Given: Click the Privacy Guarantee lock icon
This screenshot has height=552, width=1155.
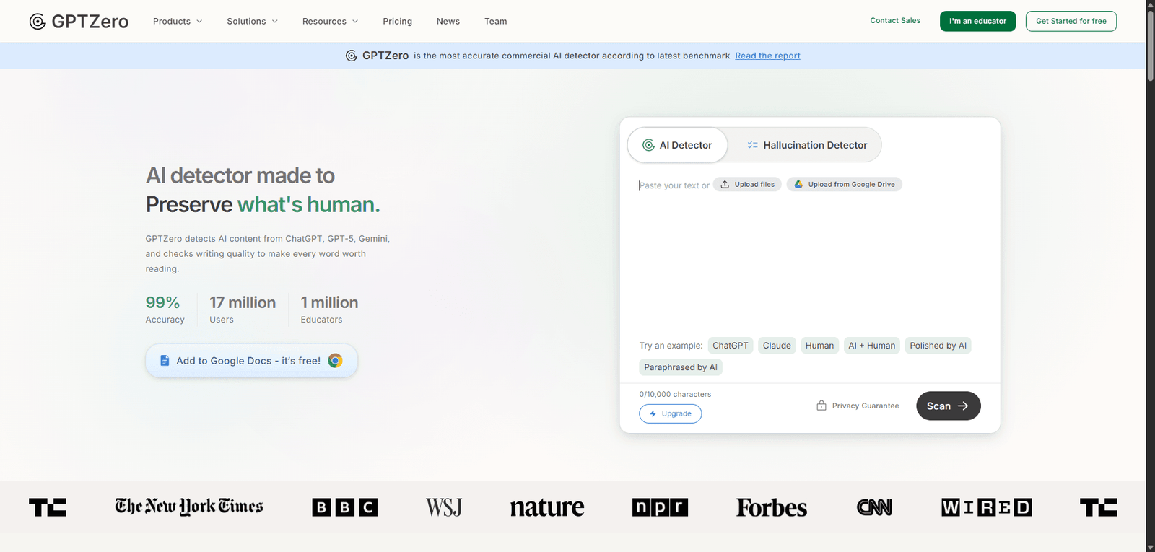Looking at the screenshot, I should 821,406.
